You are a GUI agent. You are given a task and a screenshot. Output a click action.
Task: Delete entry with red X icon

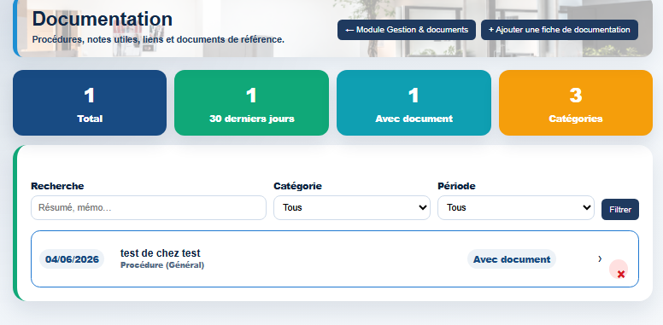(619, 270)
